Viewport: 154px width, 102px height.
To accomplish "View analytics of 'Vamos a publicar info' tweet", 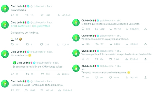I will click(127, 59).
